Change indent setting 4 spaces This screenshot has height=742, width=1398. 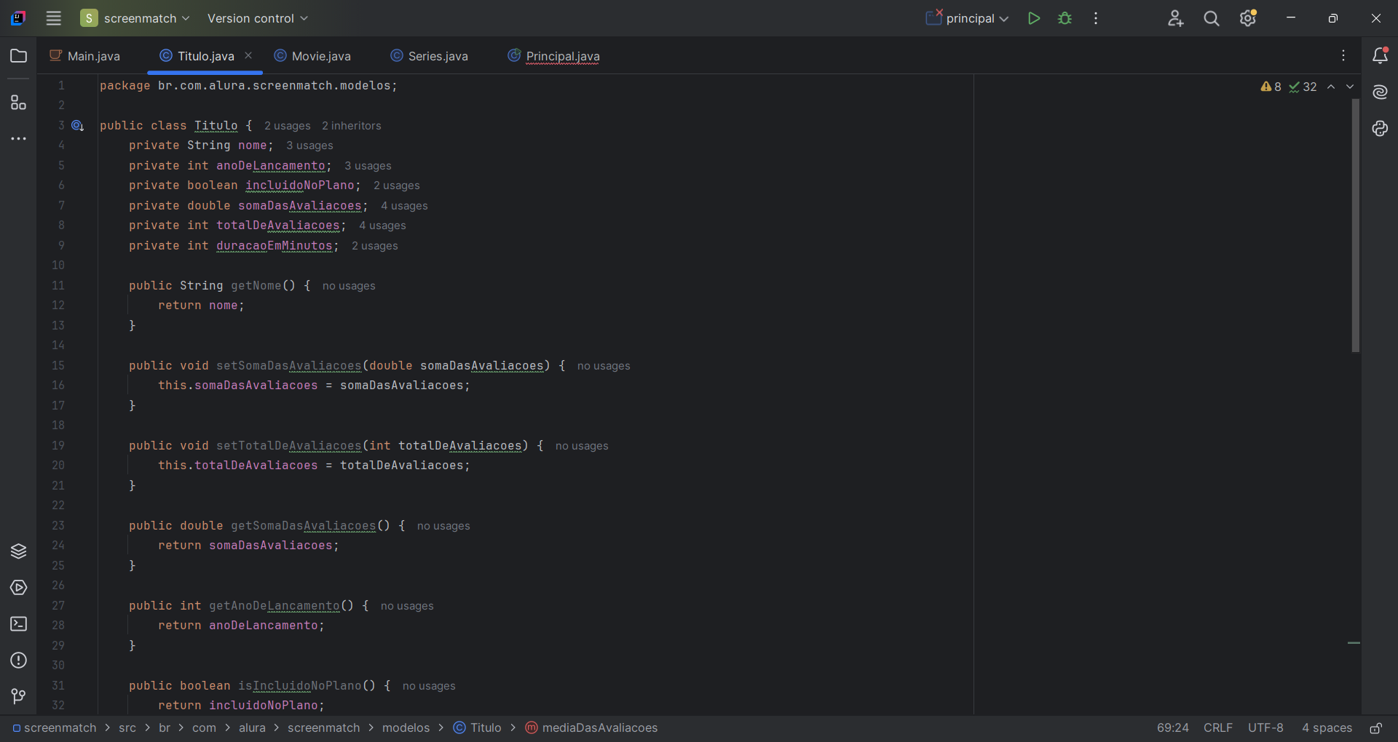[x=1327, y=728]
